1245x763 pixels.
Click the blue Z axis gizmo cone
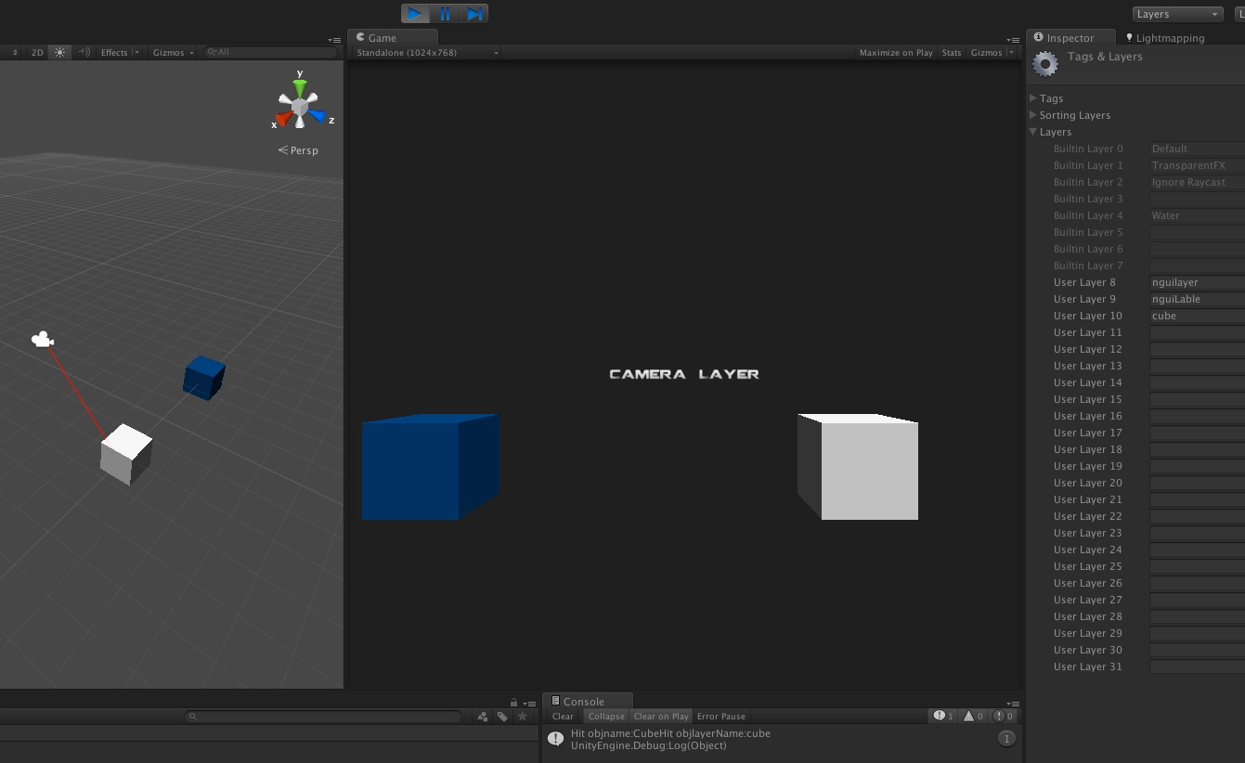point(317,116)
